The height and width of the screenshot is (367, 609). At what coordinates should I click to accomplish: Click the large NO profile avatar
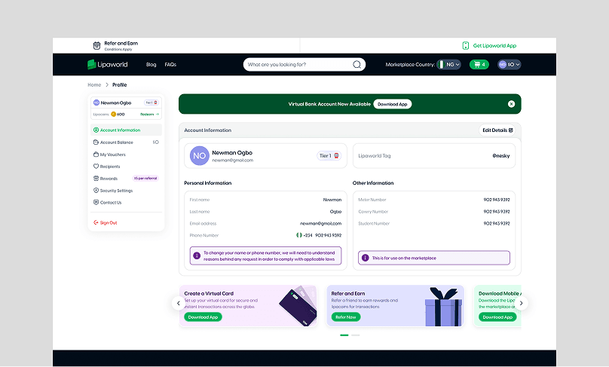point(199,156)
